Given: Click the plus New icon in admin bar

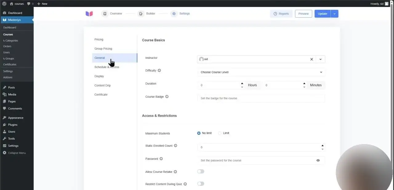Looking at the screenshot, I should [39, 4].
